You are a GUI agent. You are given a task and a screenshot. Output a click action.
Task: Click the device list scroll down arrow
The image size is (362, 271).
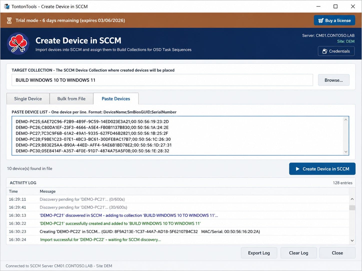(x=346, y=151)
